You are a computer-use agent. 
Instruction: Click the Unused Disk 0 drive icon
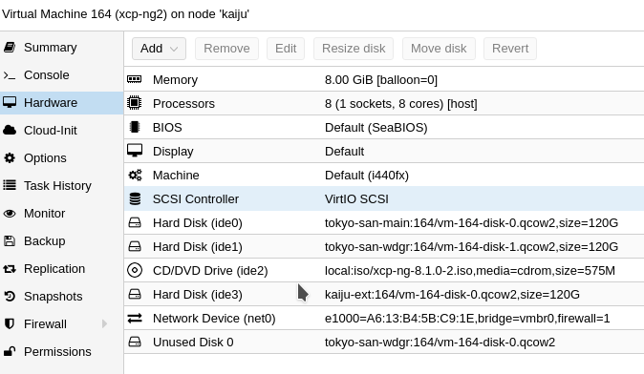click(x=135, y=342)
